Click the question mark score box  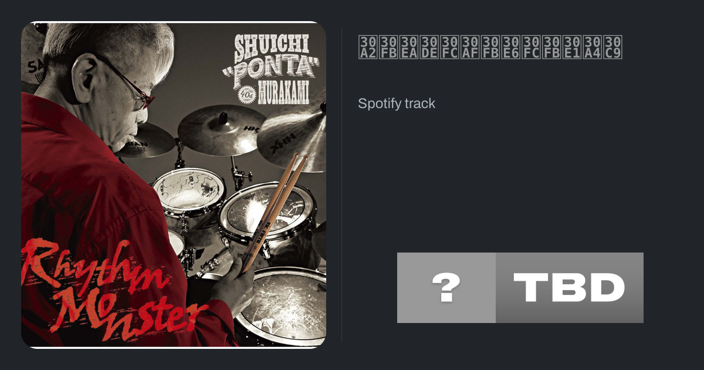(x=446, y=288)
